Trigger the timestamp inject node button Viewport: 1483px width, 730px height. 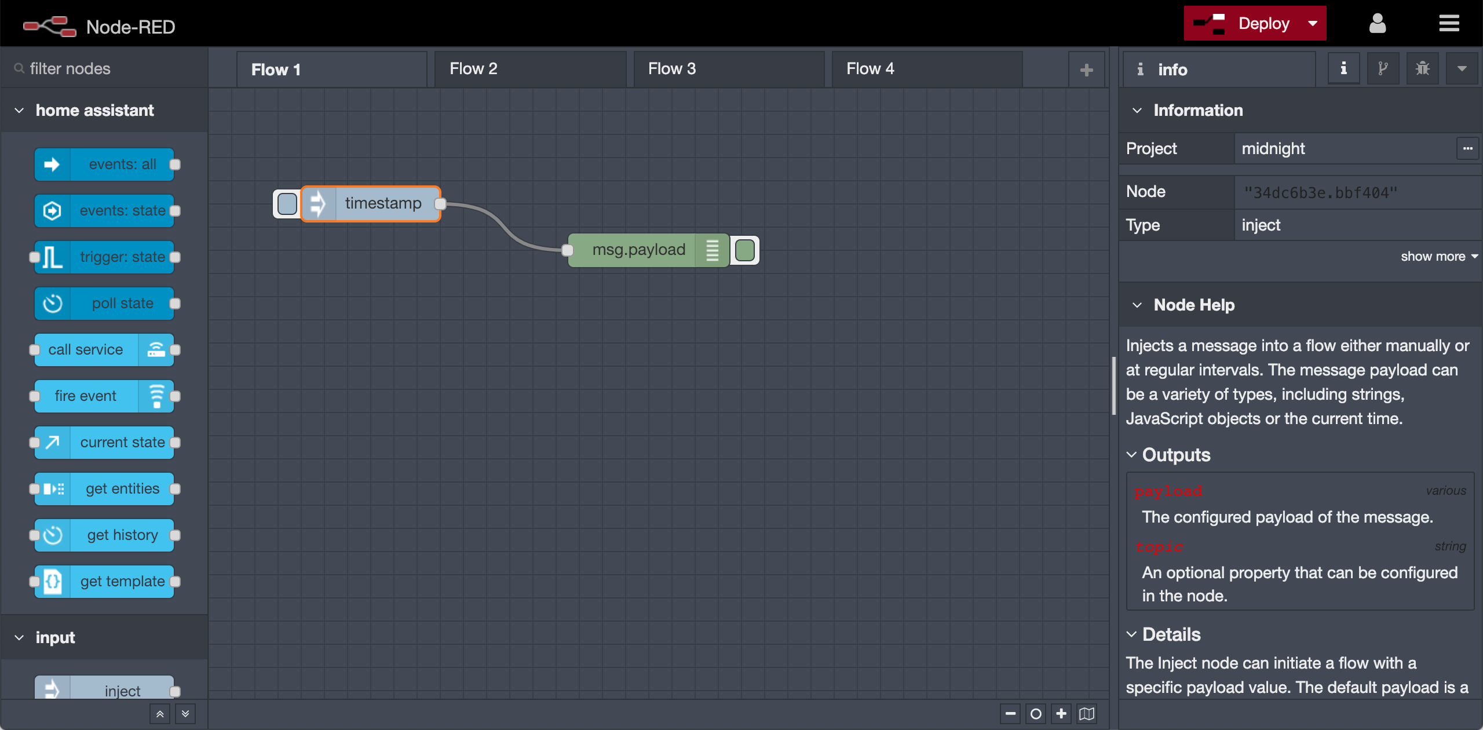(287, 204)
